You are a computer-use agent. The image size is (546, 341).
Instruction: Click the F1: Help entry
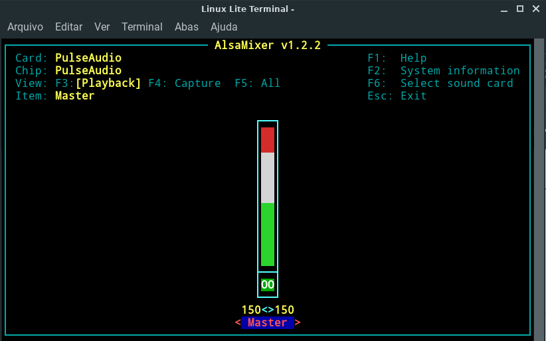click(x=397, y=58)
